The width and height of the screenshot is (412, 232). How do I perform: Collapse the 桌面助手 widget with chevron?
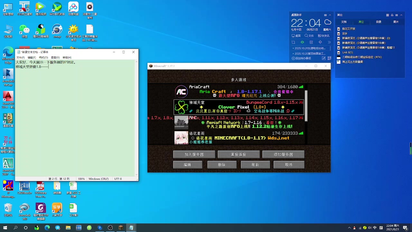[x=330, y=15]
